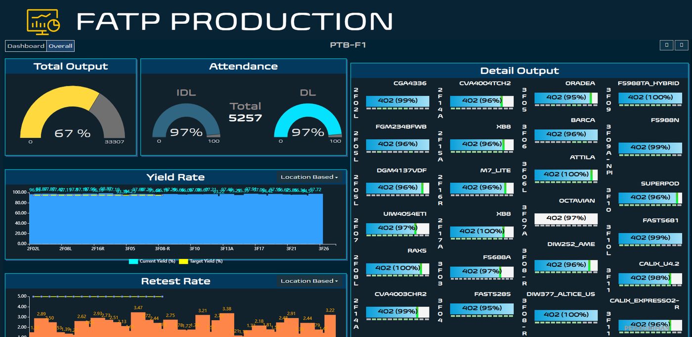Click the Detail Output panel header
This screenshot has width=692, height=337.
click(519, 71)
